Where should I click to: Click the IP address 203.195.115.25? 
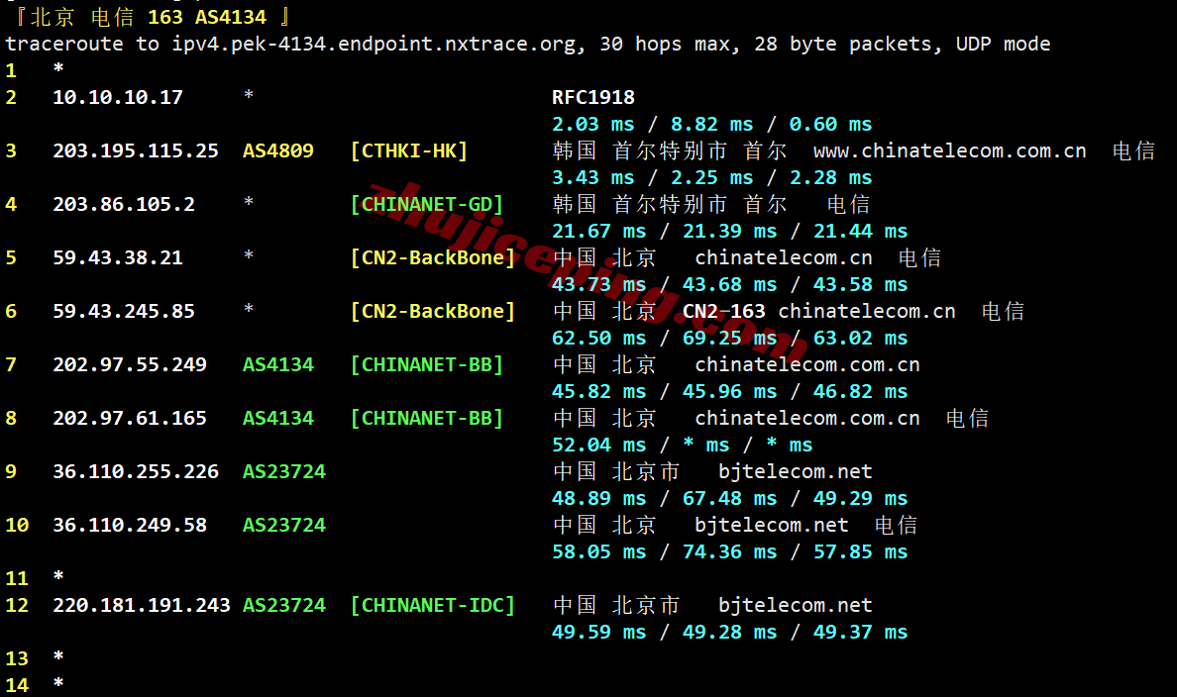[135, 150]
